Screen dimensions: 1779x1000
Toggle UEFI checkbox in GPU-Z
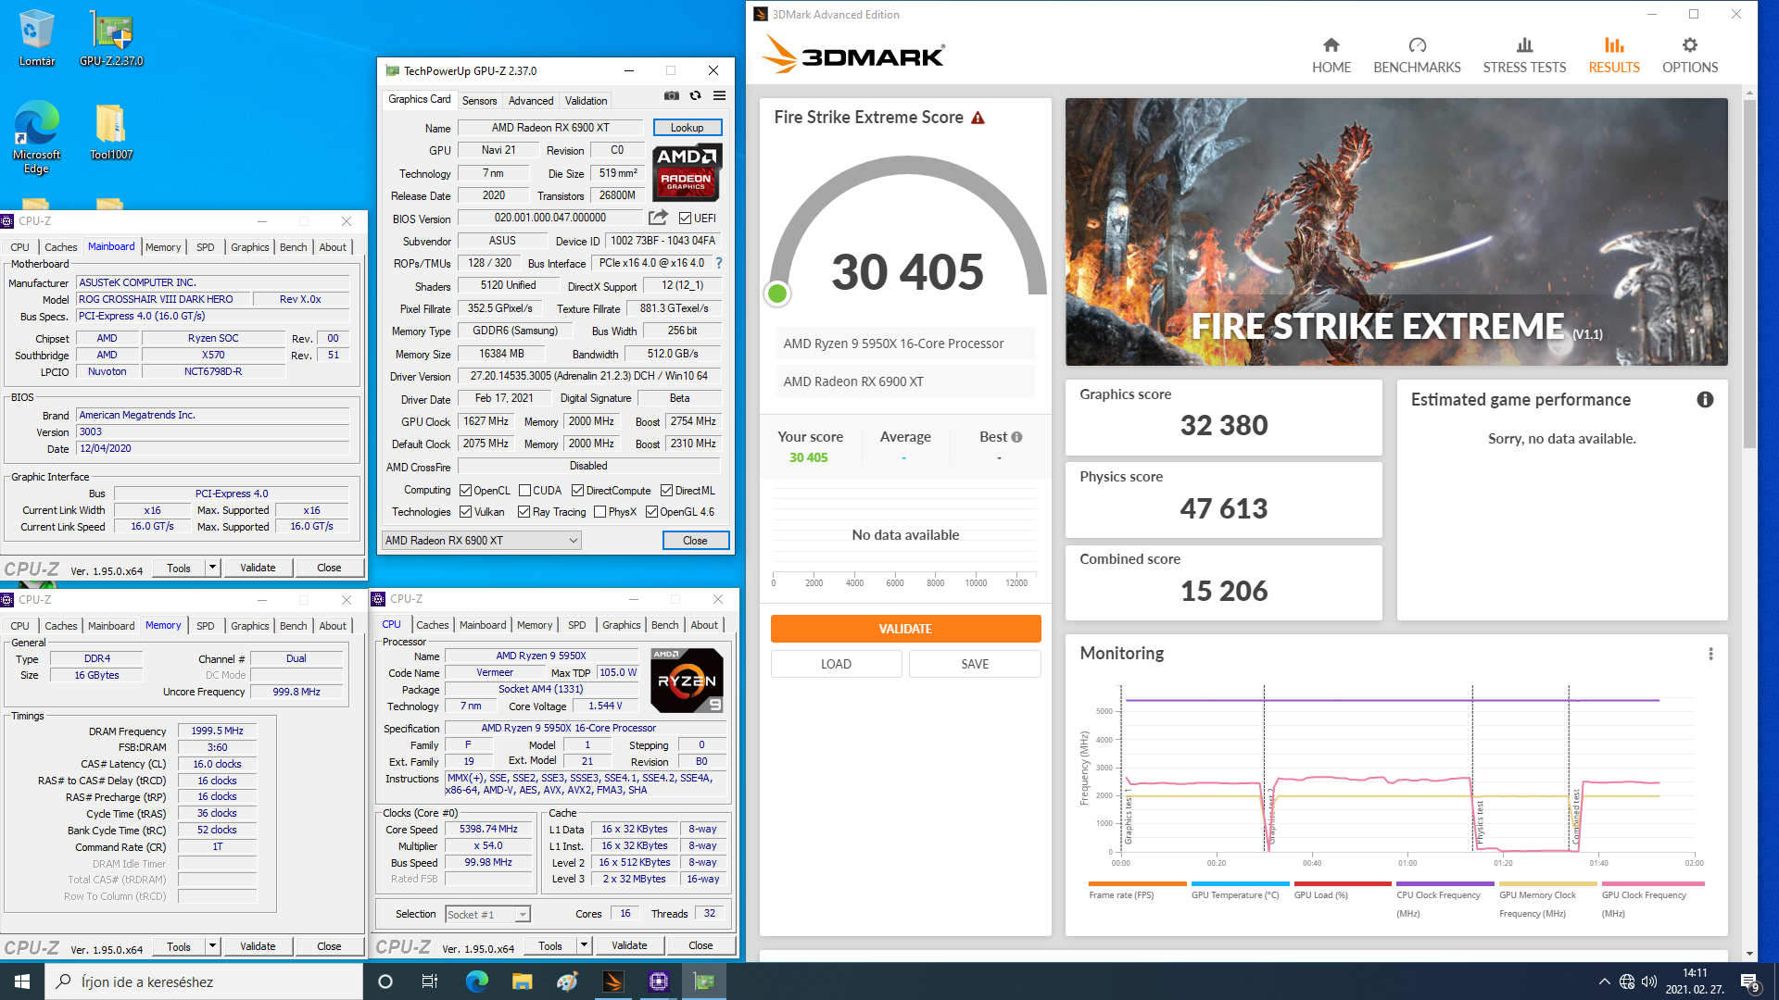click(x=685, y=219)
